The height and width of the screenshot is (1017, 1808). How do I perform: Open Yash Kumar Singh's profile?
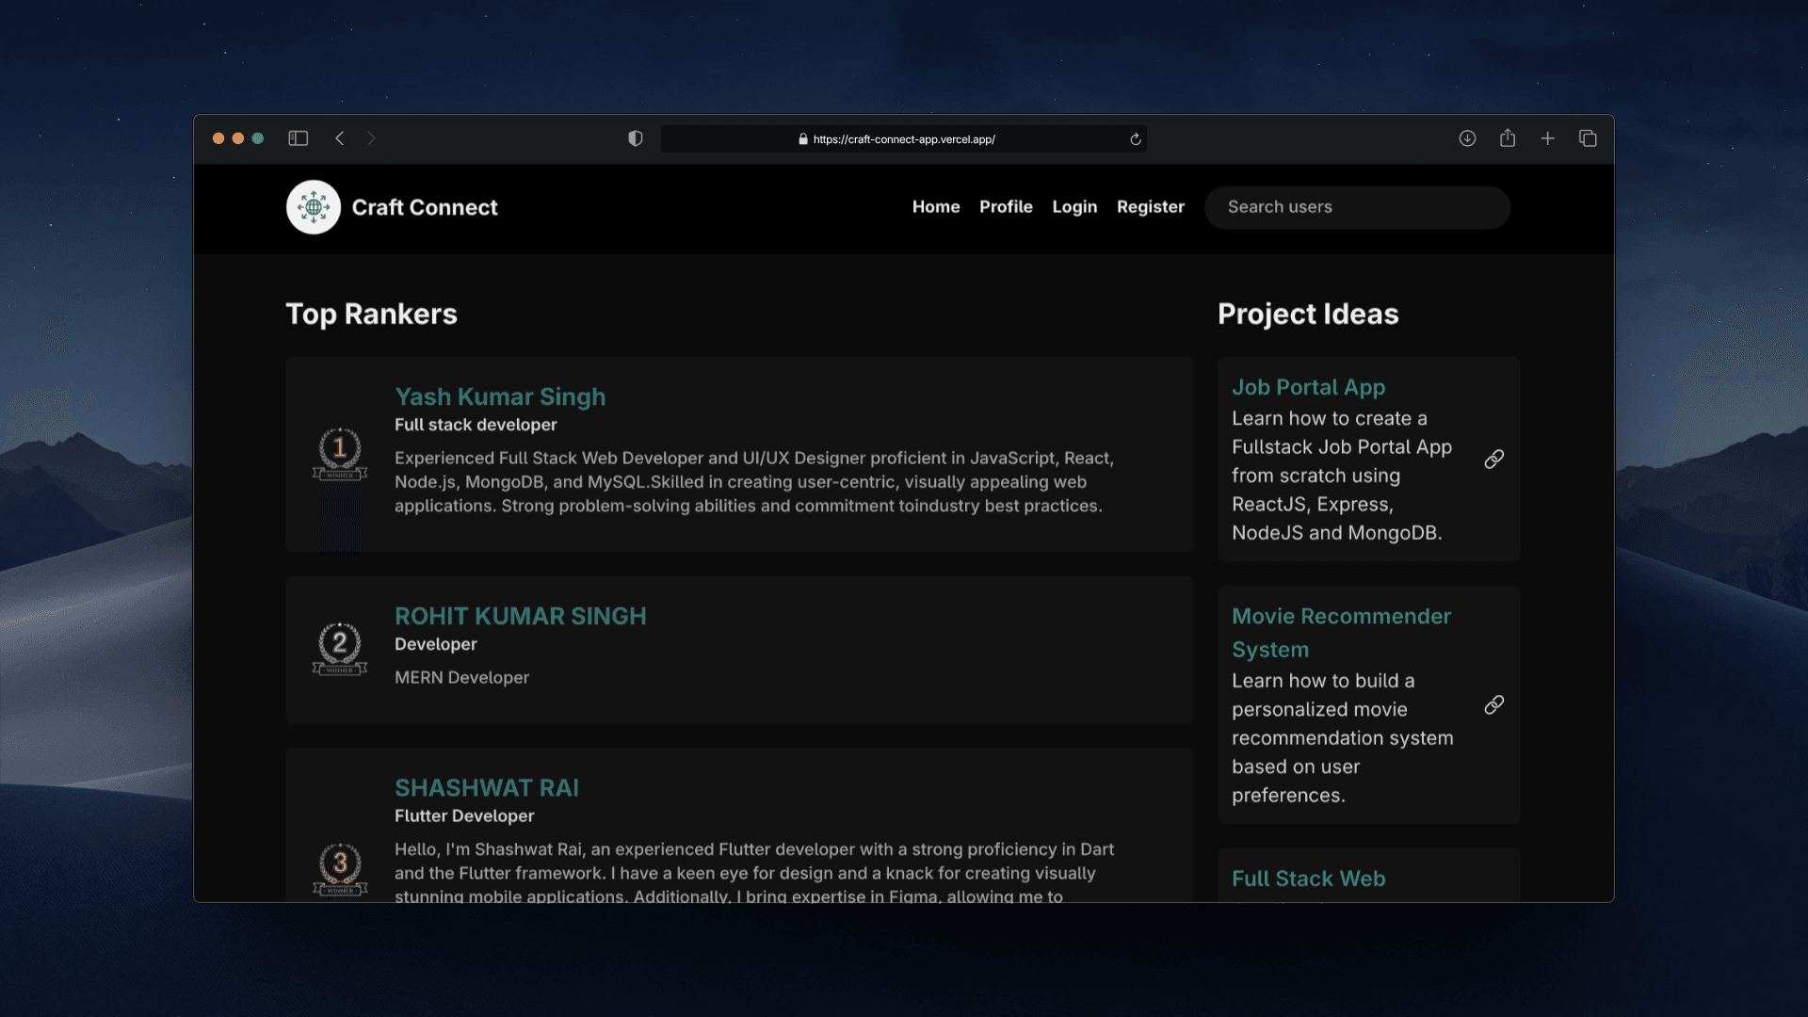coord(500,397)
